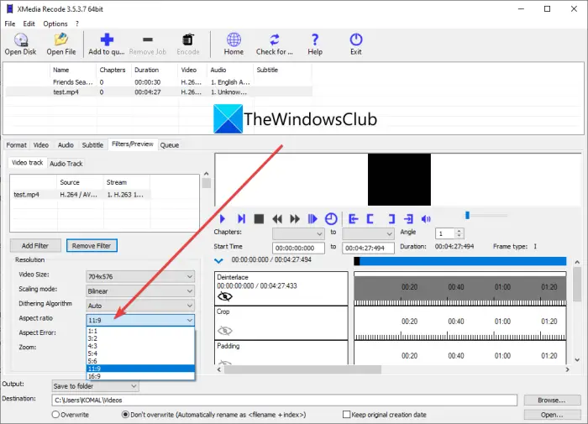Click the jump to end marker icon

408,218
